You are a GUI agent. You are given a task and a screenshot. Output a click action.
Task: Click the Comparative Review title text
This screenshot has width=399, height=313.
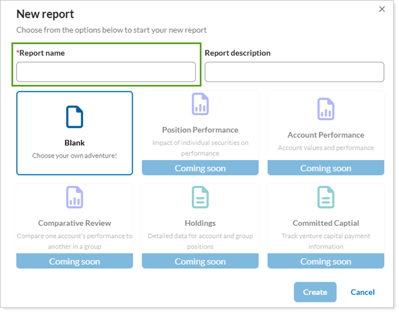click(74, 223)
